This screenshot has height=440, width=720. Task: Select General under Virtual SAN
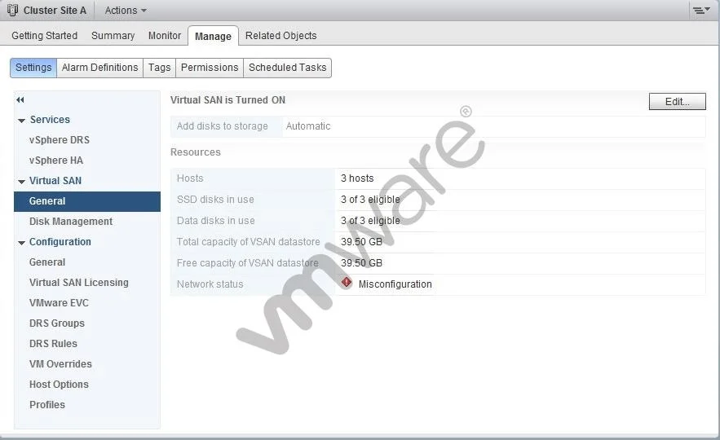click(x=87, y=201)
